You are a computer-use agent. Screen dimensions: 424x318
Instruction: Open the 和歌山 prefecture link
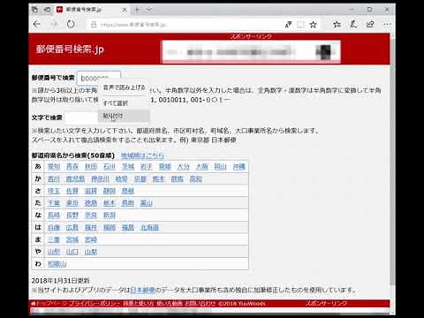[57, 264]
